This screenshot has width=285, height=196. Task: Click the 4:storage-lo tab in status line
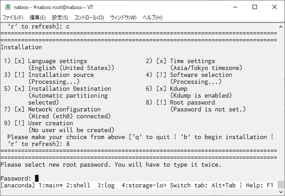click(x=144, y=185)
